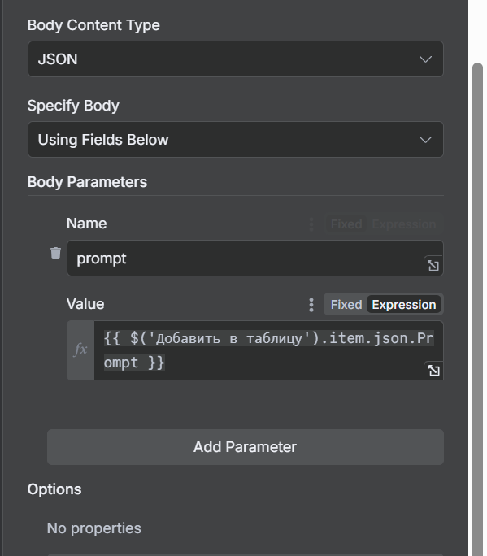The width and height of the screenshot is (487, 556).
Task: Click the No properties text under Options
Action: (94, 528)
